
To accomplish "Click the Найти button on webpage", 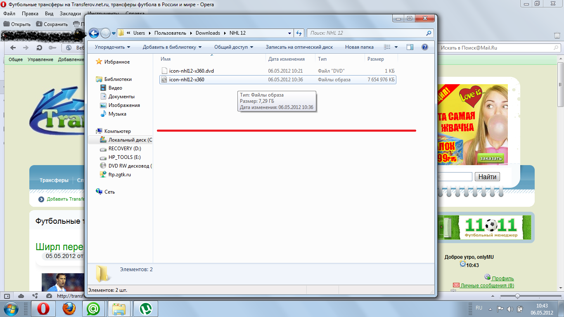I will point(488,177).
